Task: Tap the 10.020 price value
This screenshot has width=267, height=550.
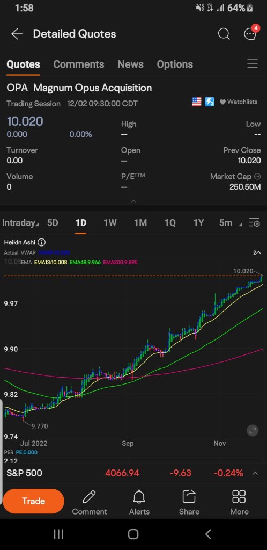Action: point(25,121)
